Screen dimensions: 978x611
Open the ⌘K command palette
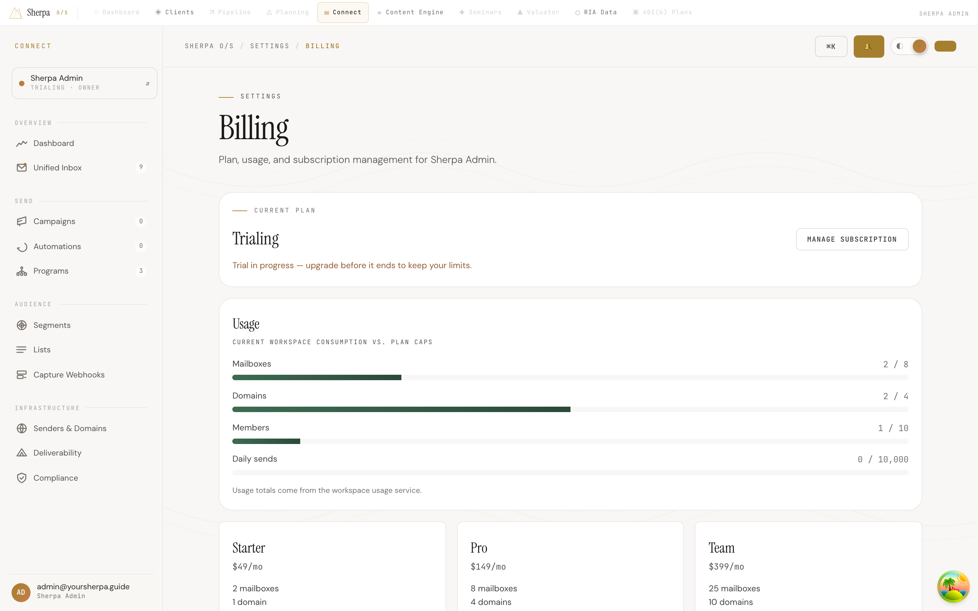831,47
